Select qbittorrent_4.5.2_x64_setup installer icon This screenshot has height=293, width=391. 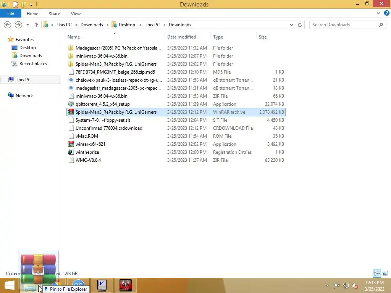pyautogui.click(x=71, y=104)
